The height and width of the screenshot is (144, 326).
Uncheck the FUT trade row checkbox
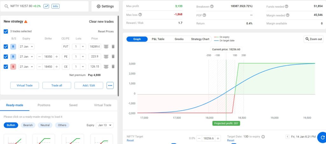tap(6, 47)
